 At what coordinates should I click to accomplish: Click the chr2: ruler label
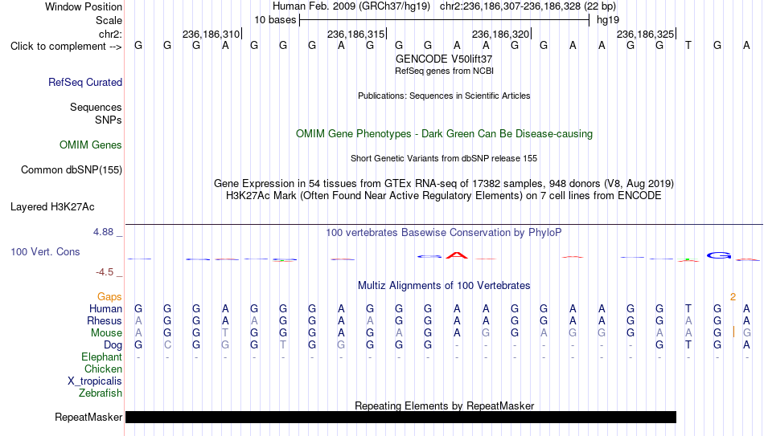point(110,34)
